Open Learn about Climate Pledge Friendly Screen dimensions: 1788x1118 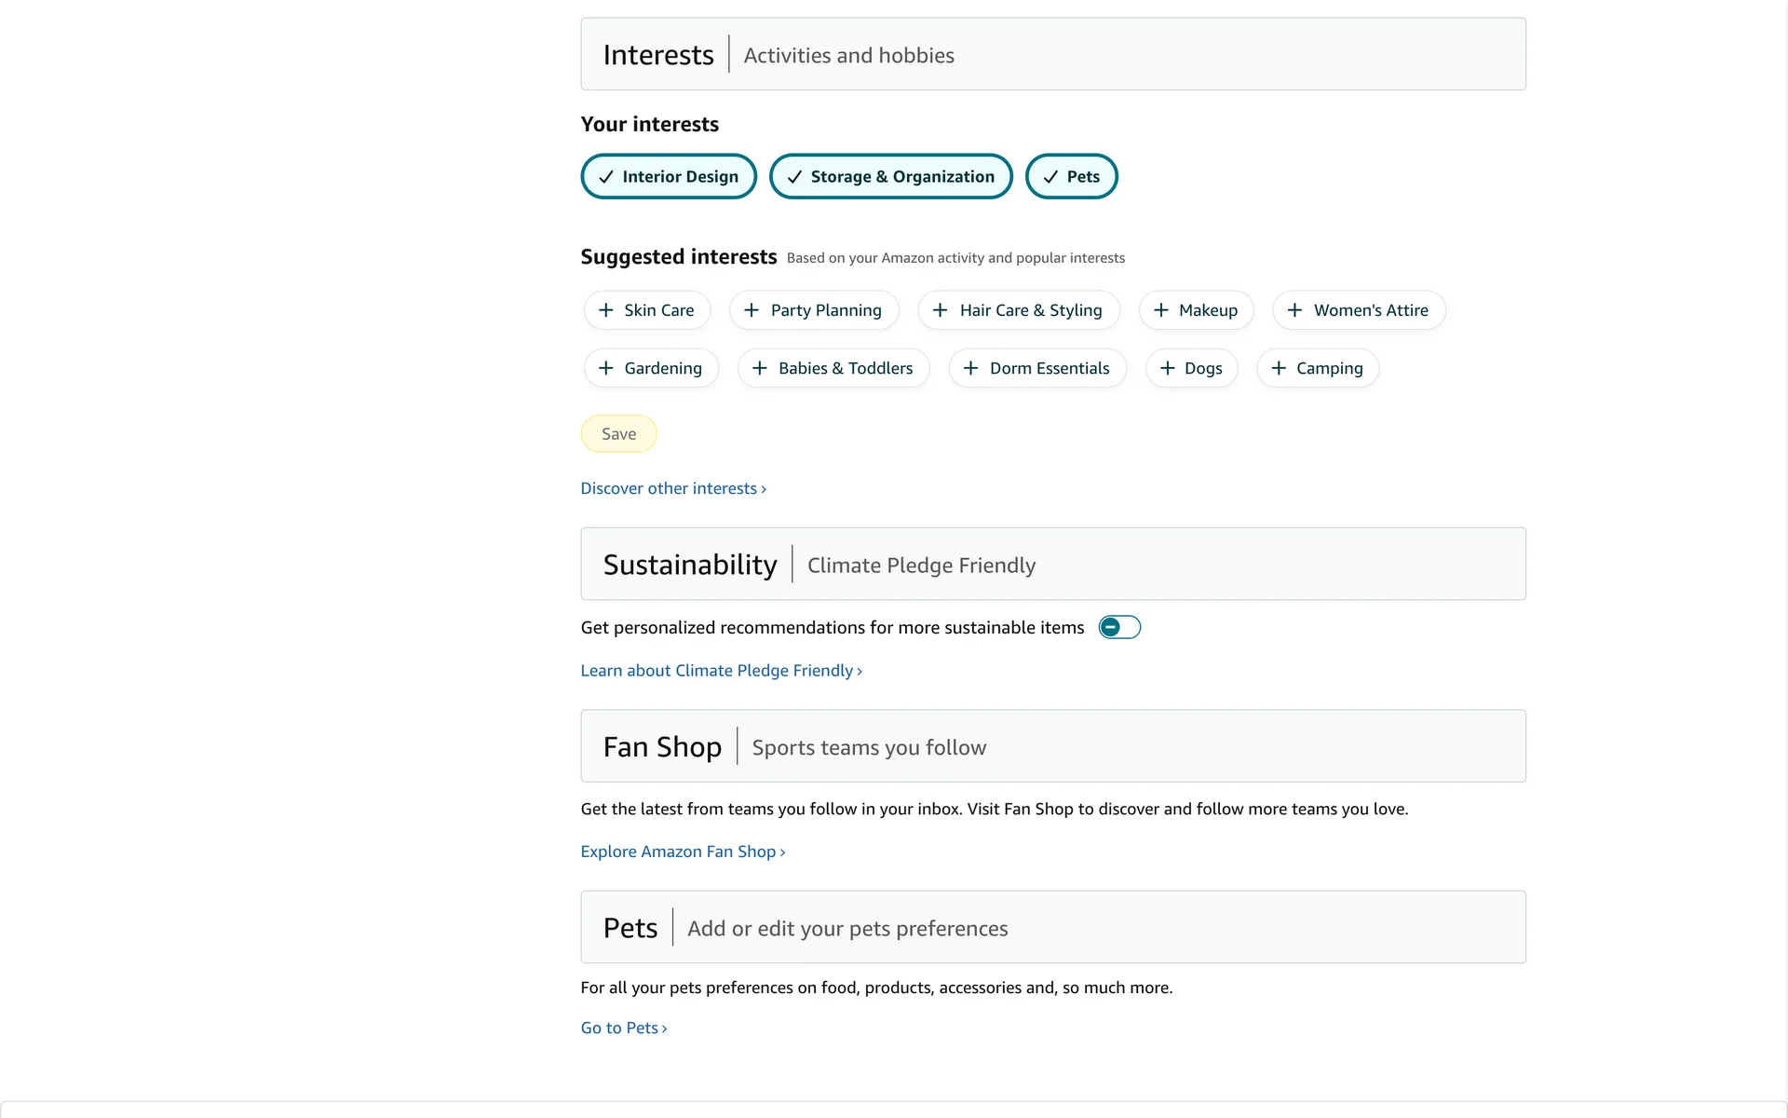[720, 671]
